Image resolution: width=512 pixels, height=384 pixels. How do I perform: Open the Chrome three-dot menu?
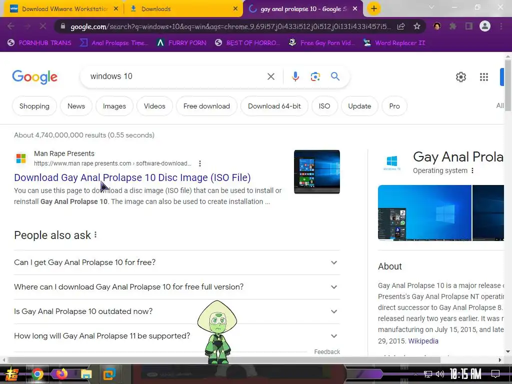point(501,26)
